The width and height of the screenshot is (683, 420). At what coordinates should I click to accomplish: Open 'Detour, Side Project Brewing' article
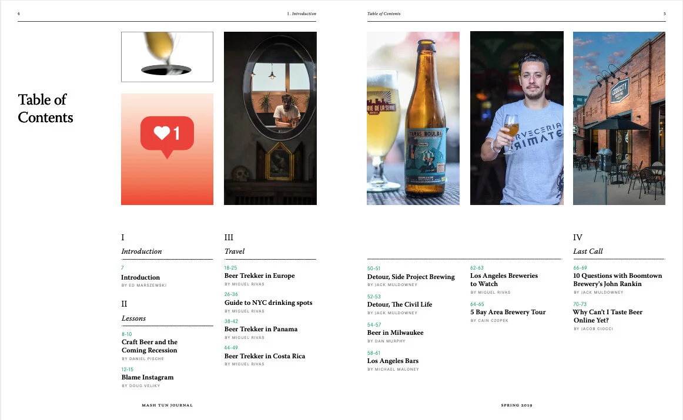coord(411,277)
